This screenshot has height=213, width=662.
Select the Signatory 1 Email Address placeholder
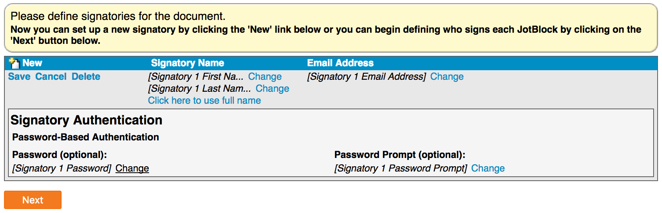tap(366, 77)
